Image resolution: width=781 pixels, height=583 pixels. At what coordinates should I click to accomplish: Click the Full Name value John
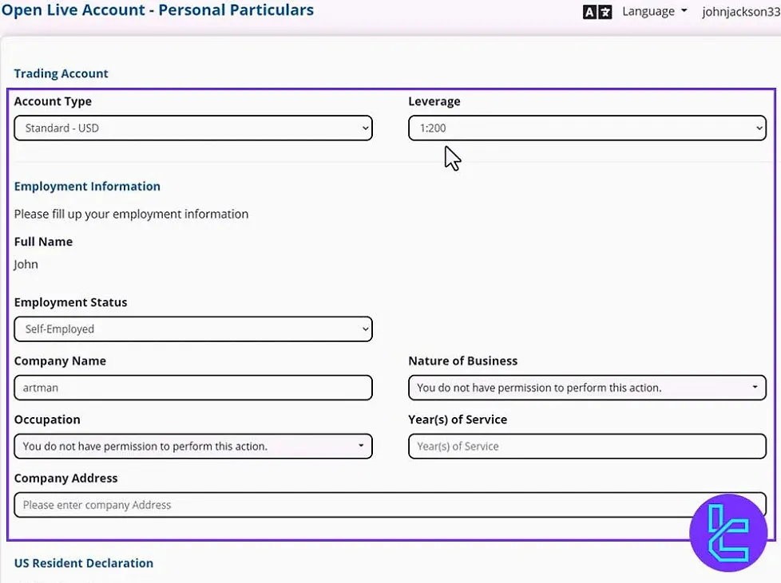point(26,265)
